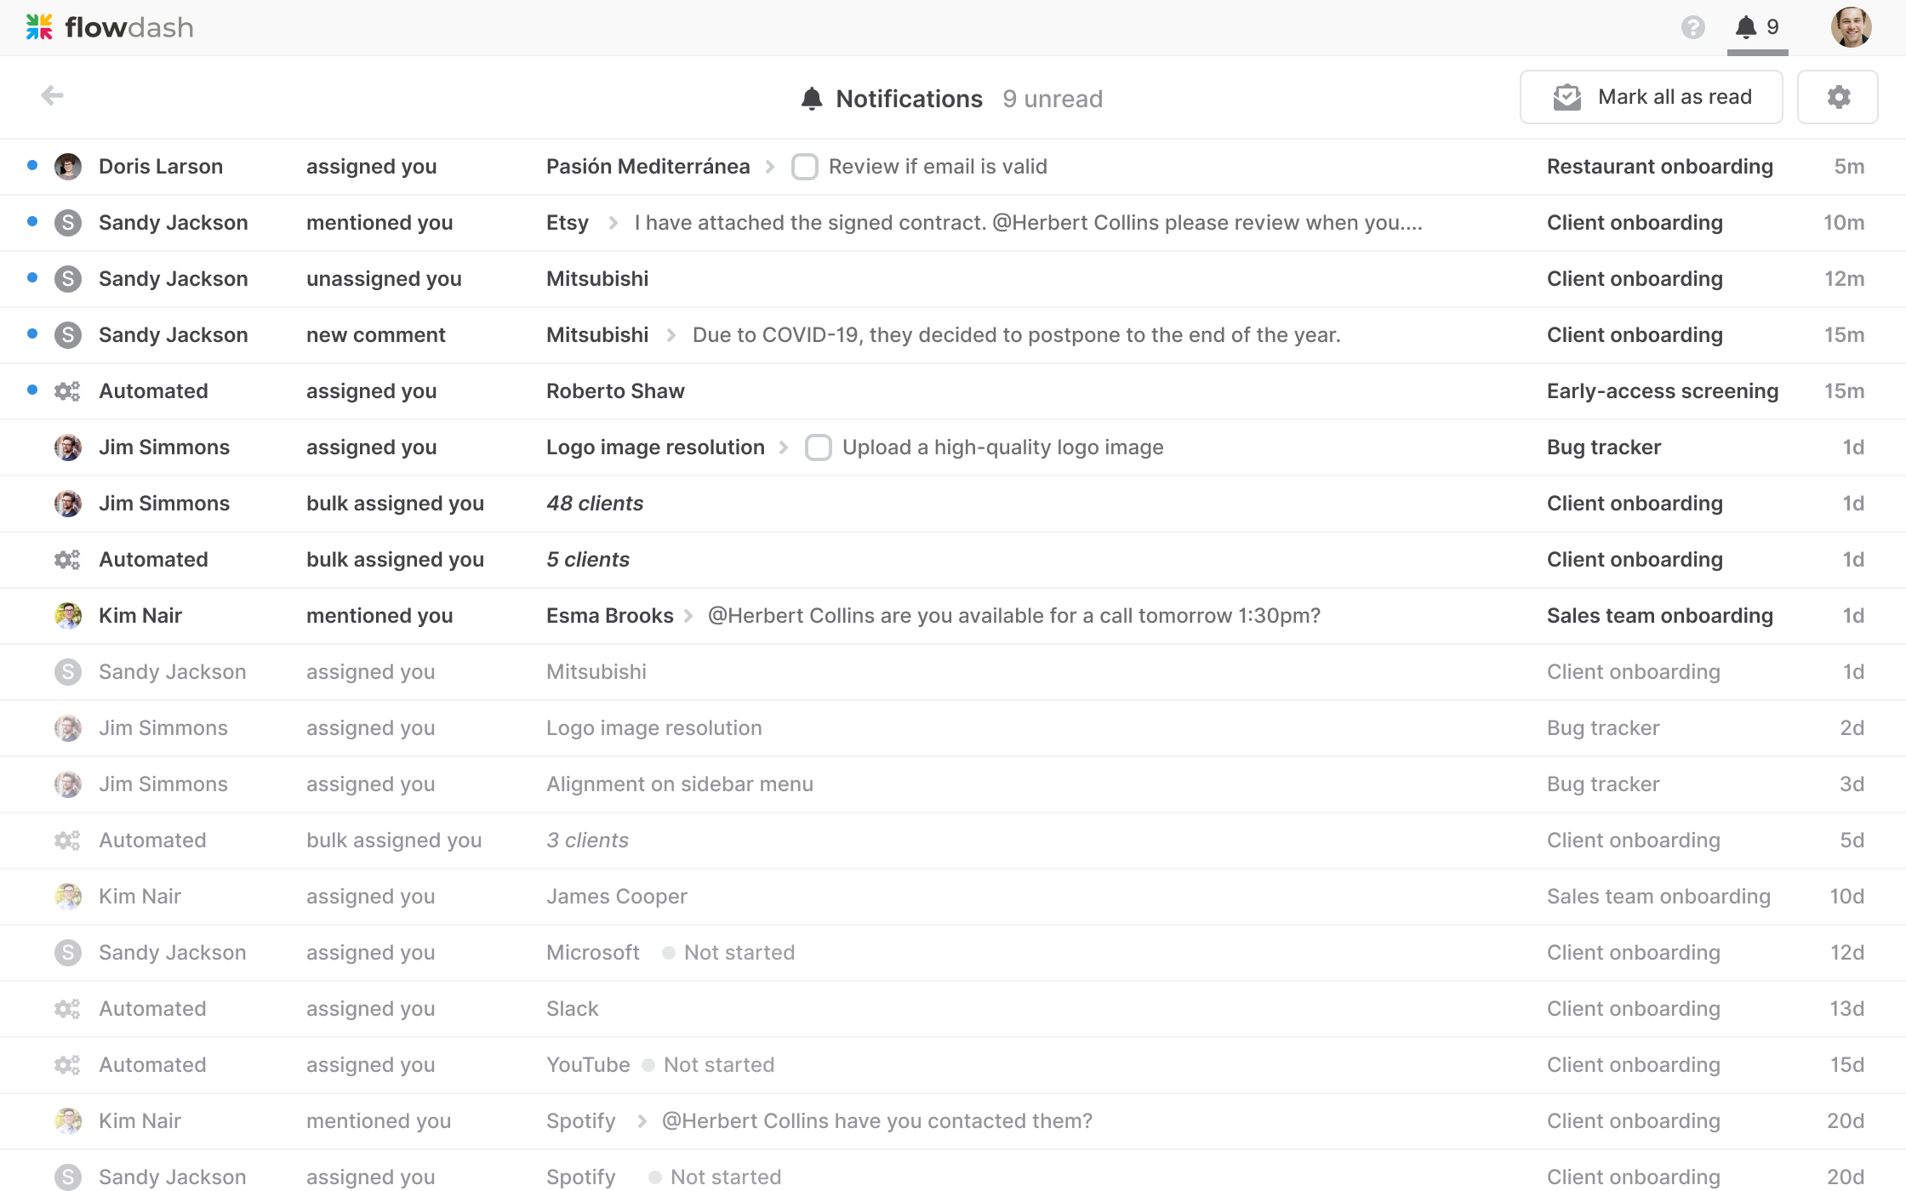
Task: Click the chevron after Pasión Mediterránea
Action: [x=770, y=167]
